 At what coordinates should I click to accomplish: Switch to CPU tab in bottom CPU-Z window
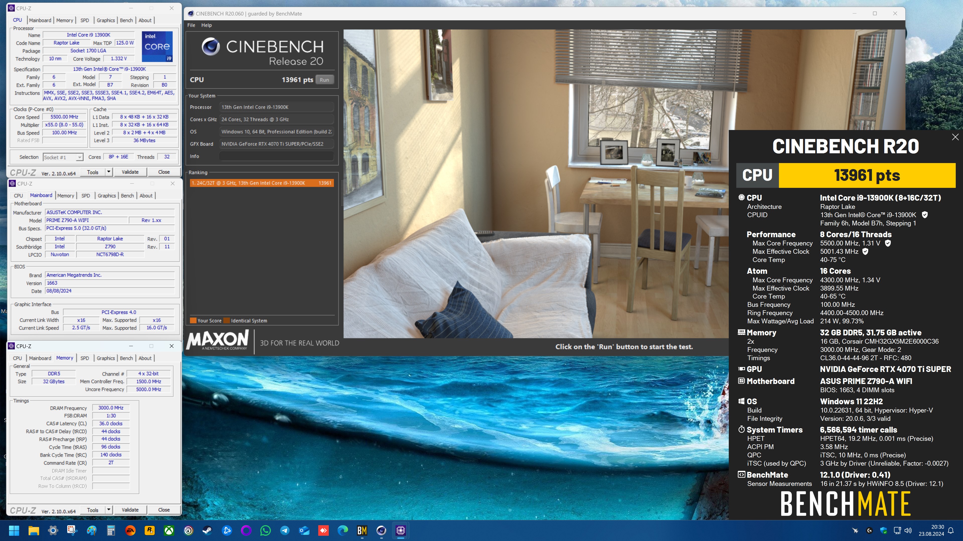point(18,358)
